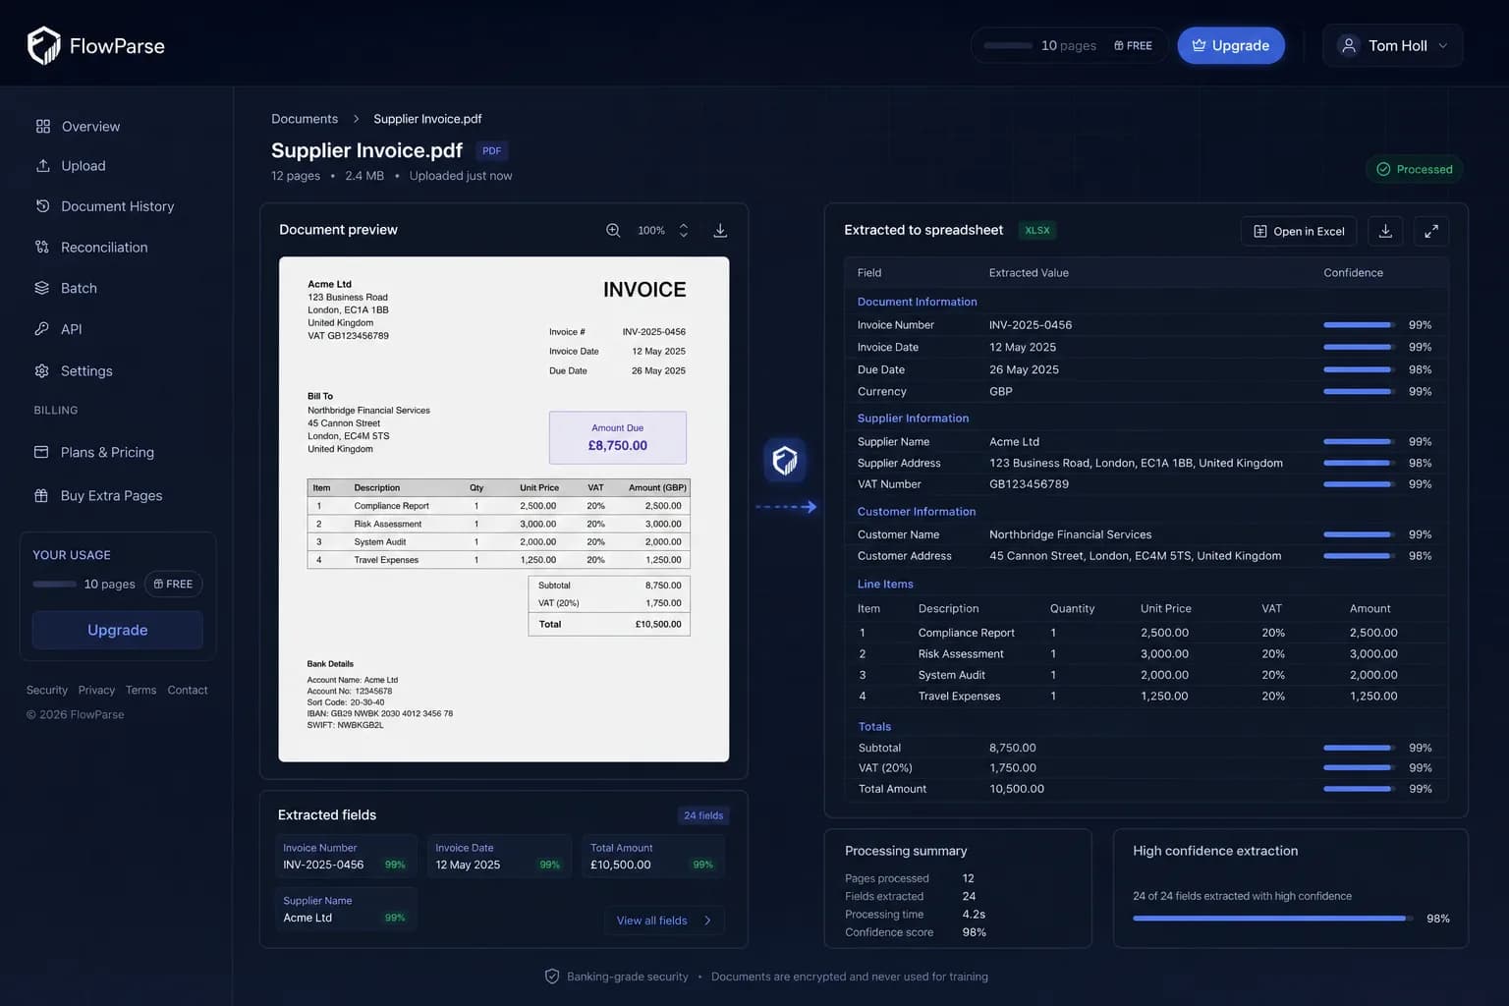
Task: Click Open in Excel button
Action: pos(1299,231)
